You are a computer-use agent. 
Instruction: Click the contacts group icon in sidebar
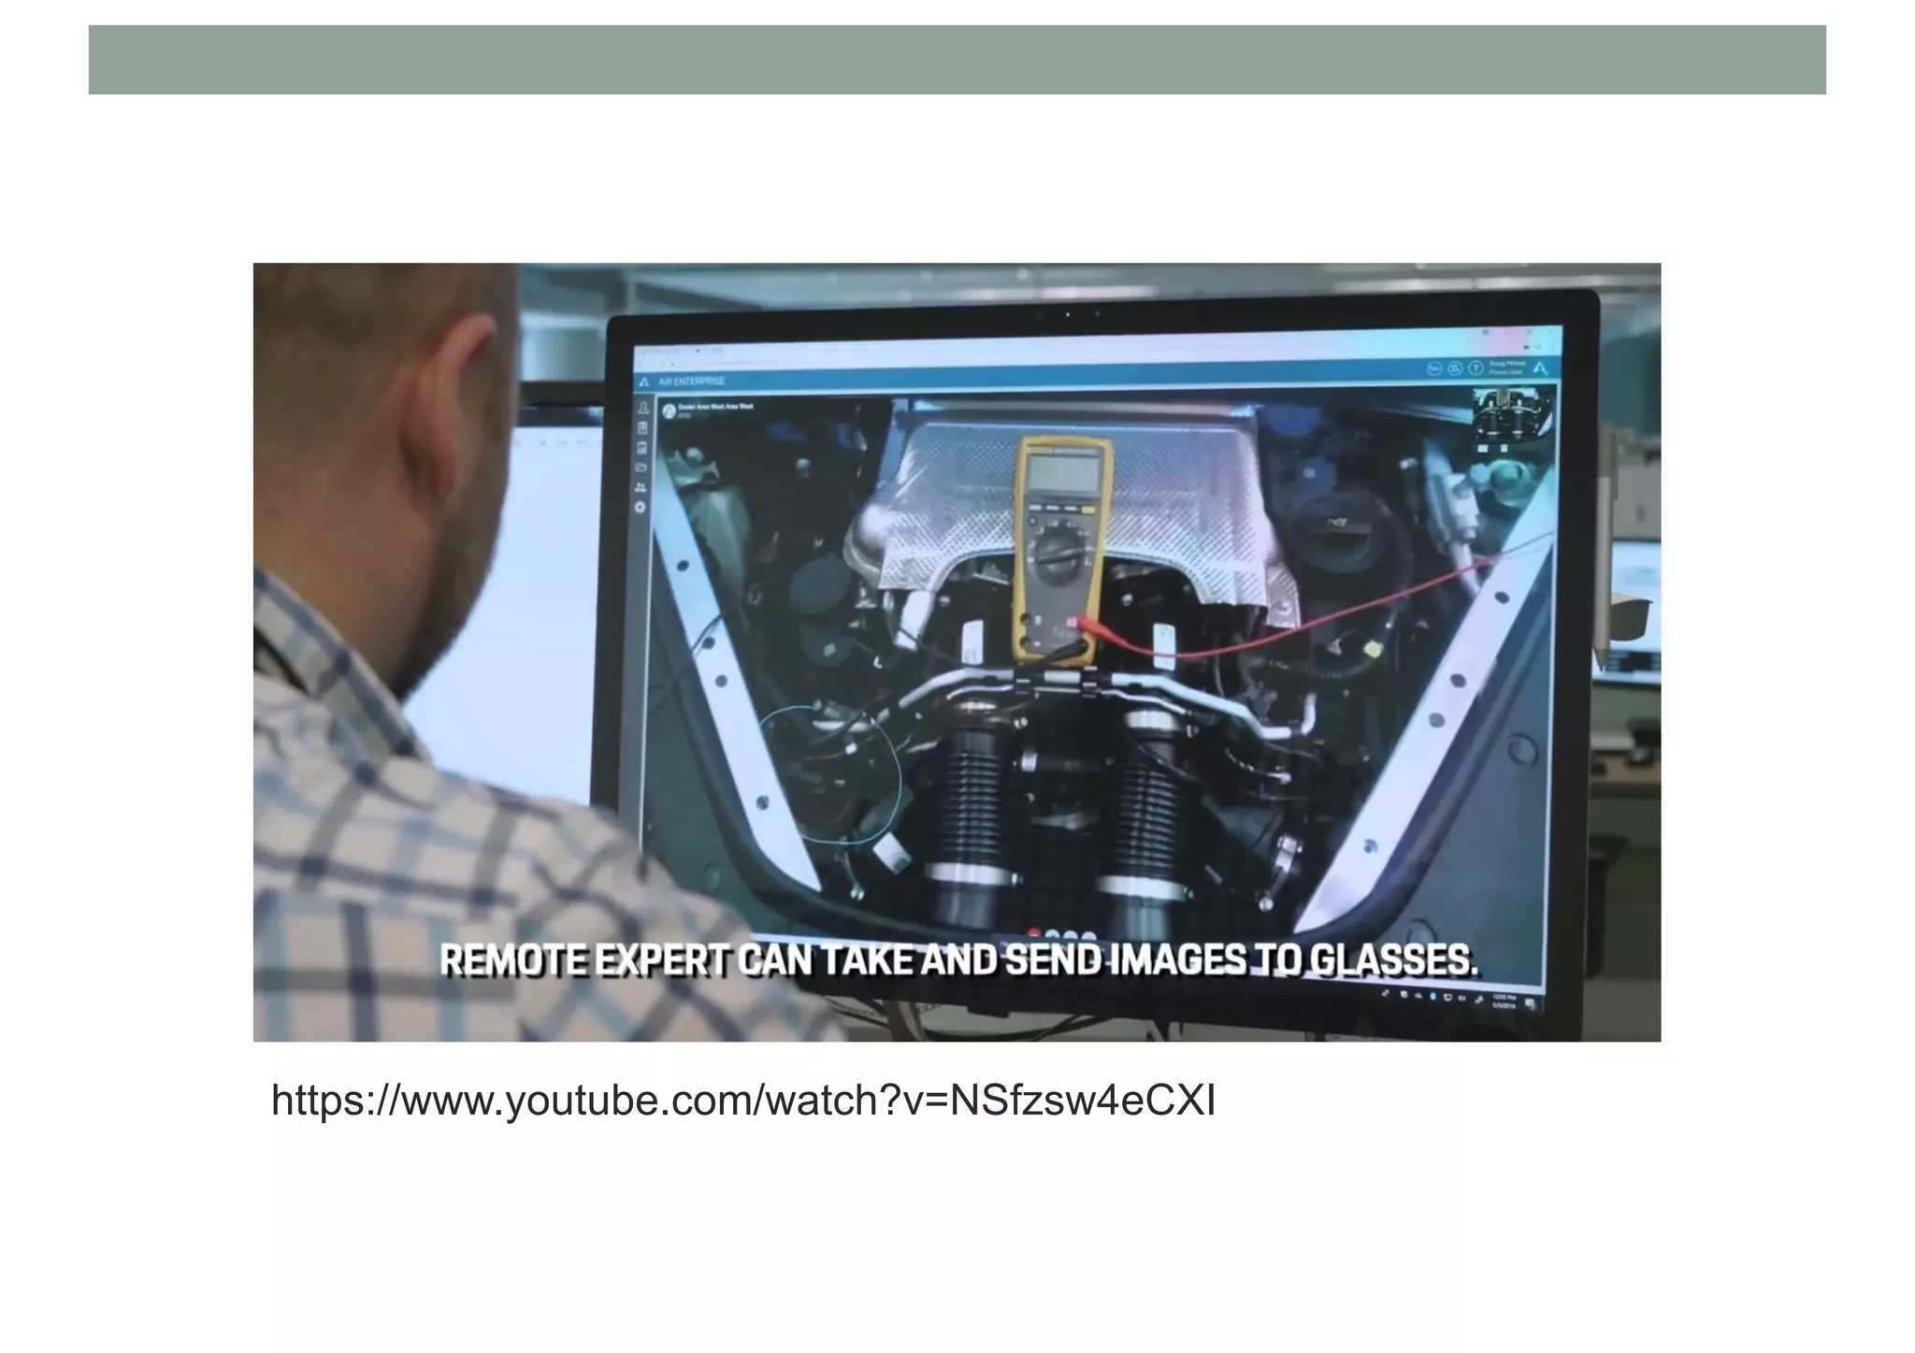tap(641, 487)
